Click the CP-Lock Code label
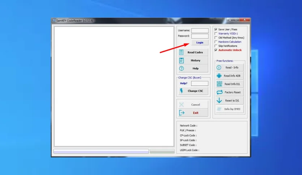The image size is (302, 175). click(x=188, y=136)
